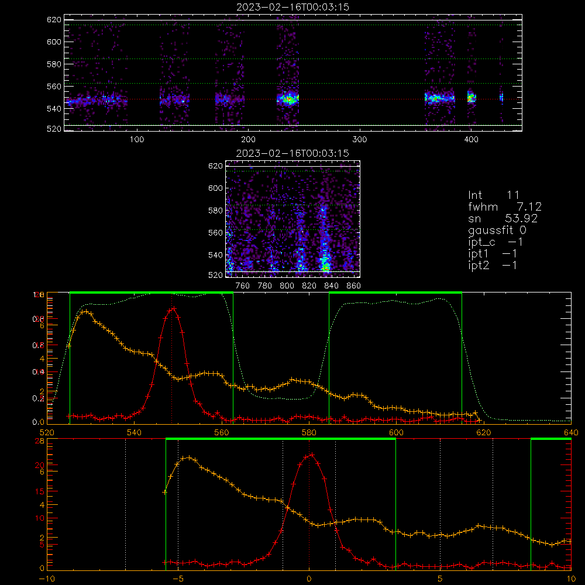
Task: Click the timestamp title above the small middle spectrogram
Action: click(x=292, y=153)
